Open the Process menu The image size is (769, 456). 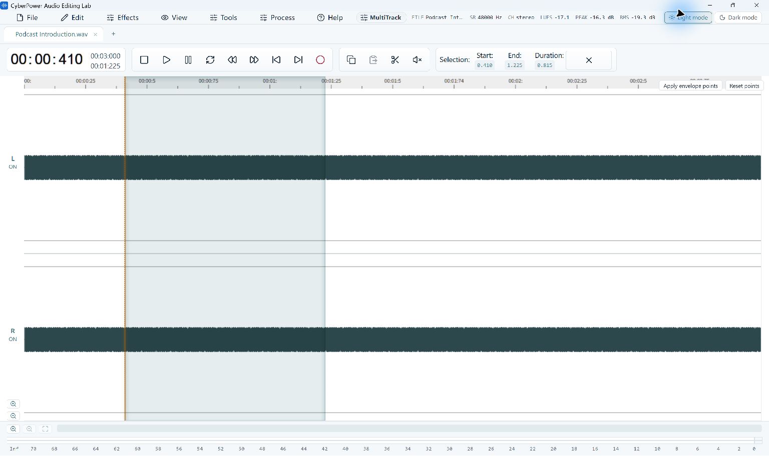277,17
